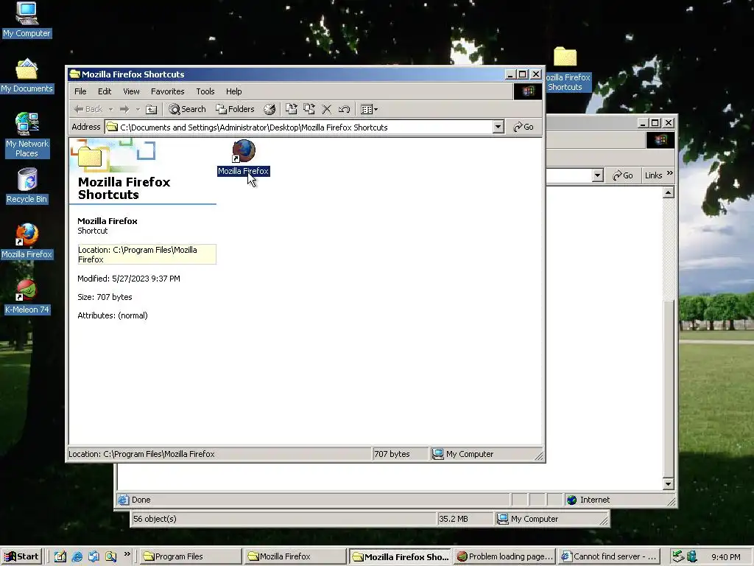The height and width of the screenshot is (566, 754).
Task: Click the Go button in background browser window
Action: 623,175
